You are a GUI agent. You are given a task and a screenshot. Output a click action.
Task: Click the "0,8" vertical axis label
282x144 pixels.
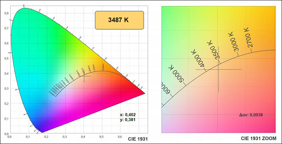coord(6,13)
